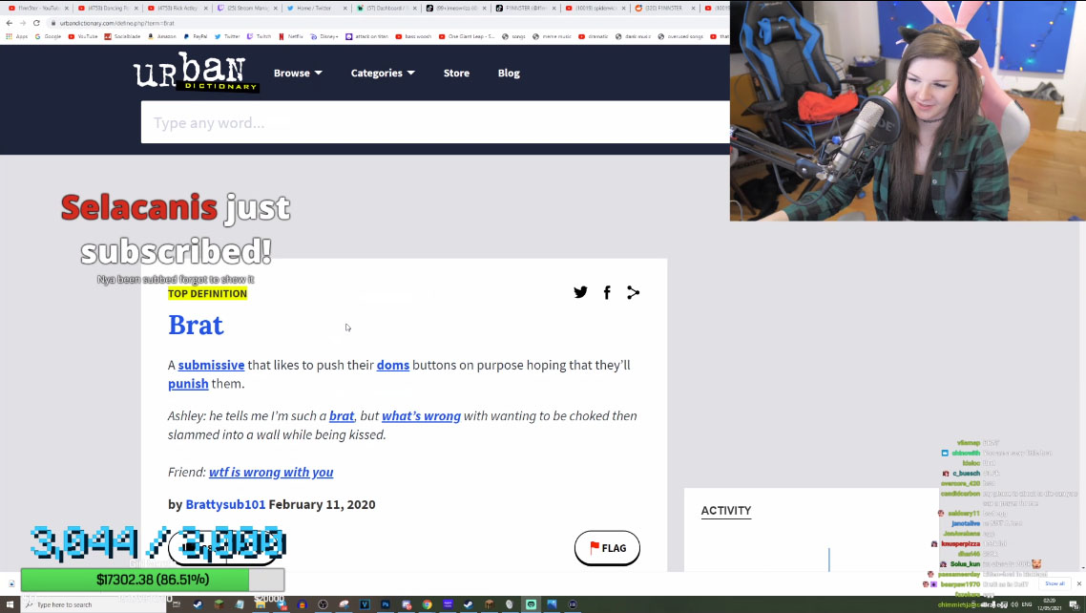Click the Brat heading link

[196, 325]
